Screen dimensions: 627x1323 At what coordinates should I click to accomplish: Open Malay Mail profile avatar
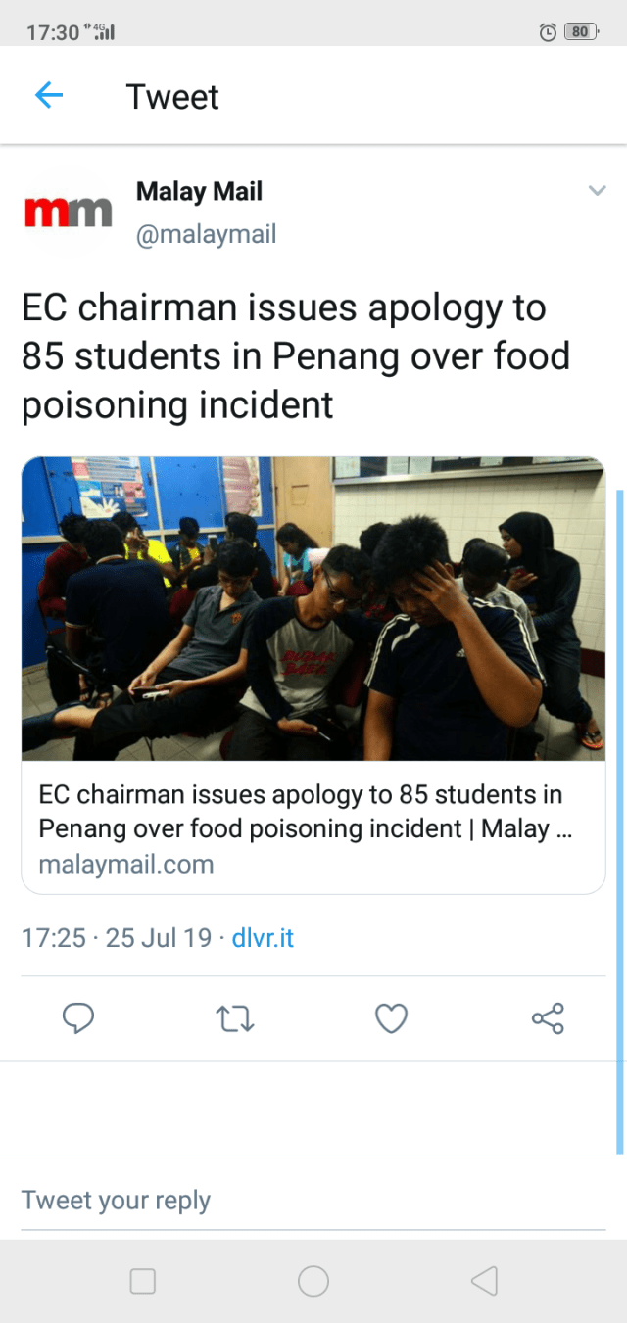(68, 212)
